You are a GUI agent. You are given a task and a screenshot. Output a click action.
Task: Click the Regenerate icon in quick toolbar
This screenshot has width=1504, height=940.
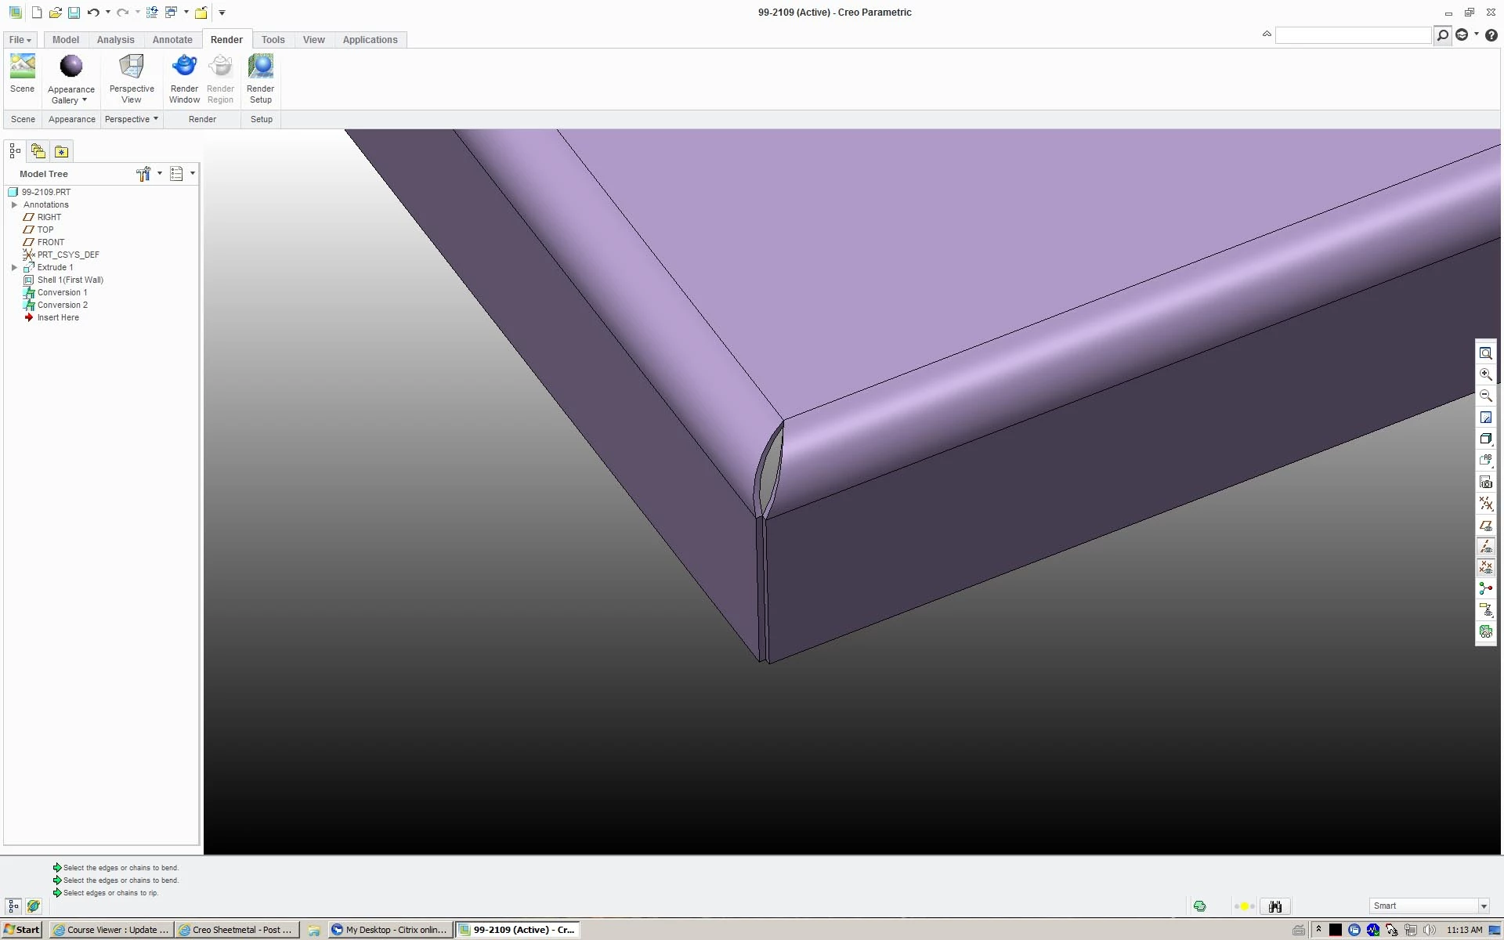tap(152, 13)
